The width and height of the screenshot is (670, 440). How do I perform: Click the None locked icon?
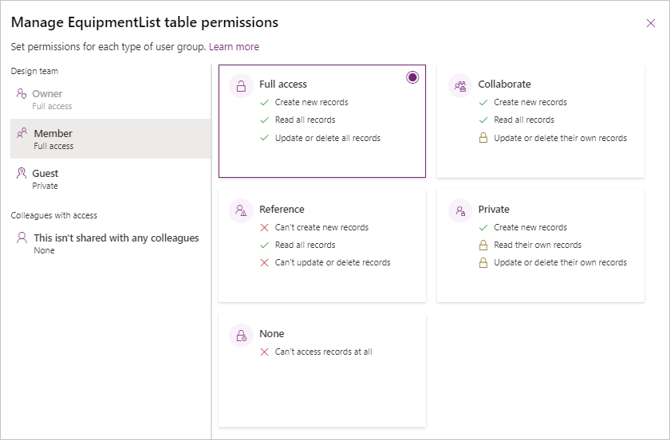pos(241,336)
